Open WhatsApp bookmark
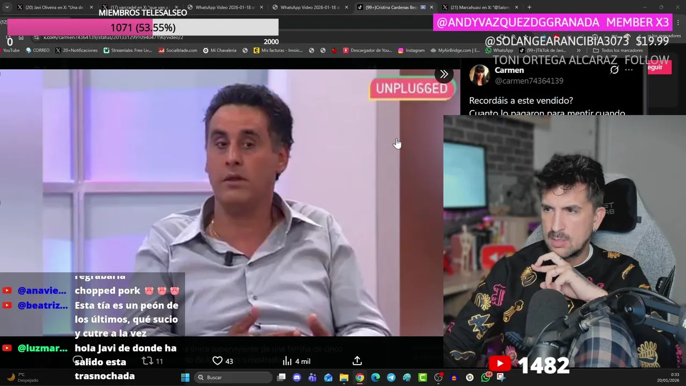Screen dimensions: 686x386 (499, 50)
